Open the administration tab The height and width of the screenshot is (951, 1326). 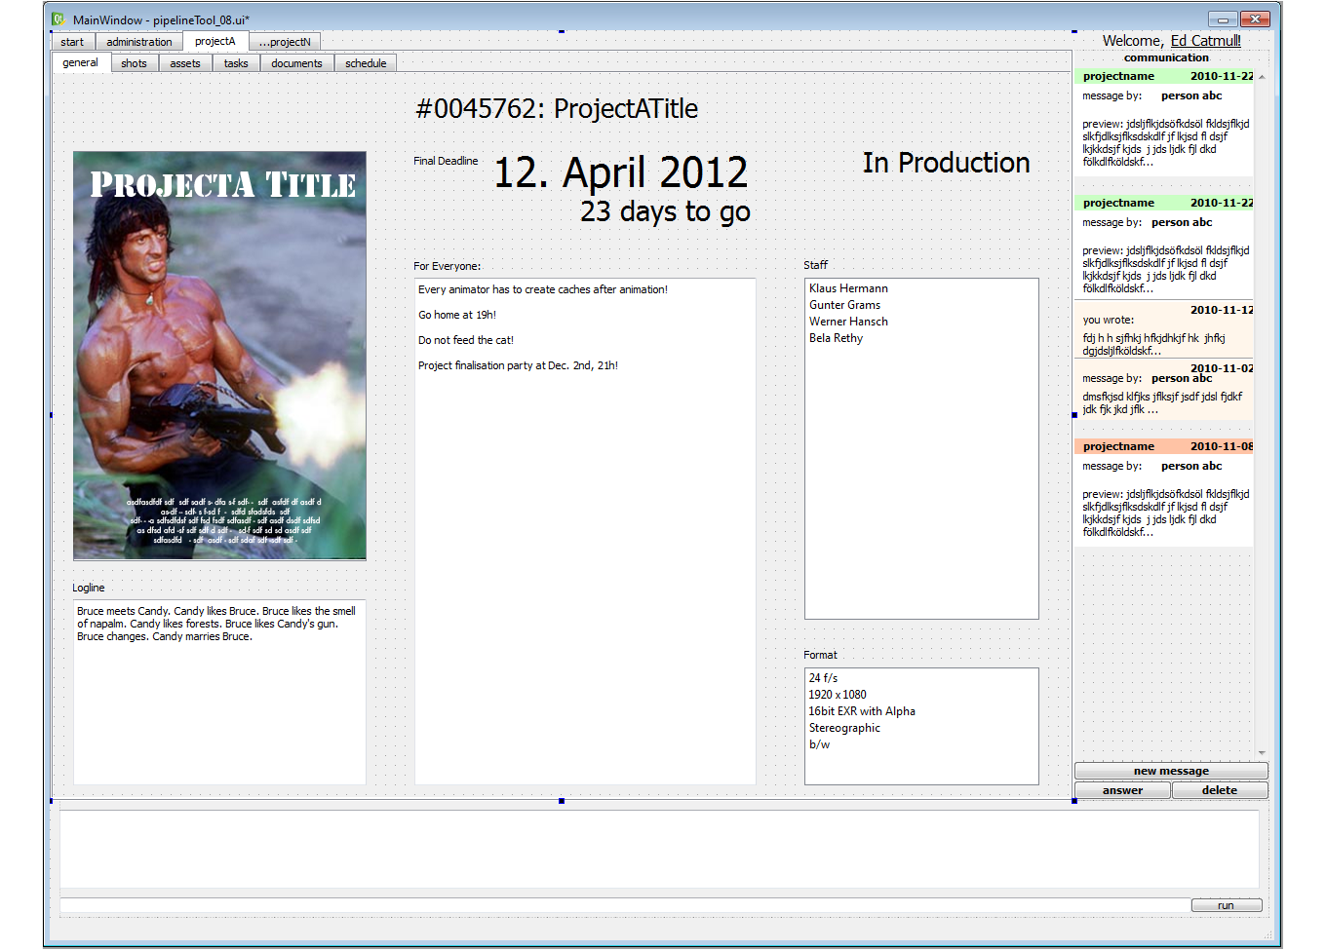click(138, 42)
